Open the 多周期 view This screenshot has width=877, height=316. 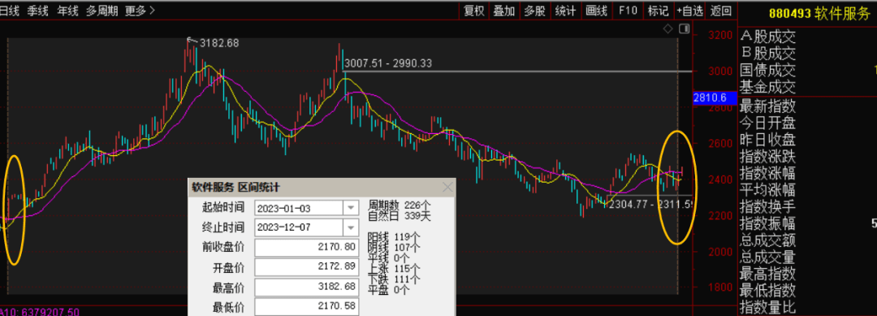[102, 10]
